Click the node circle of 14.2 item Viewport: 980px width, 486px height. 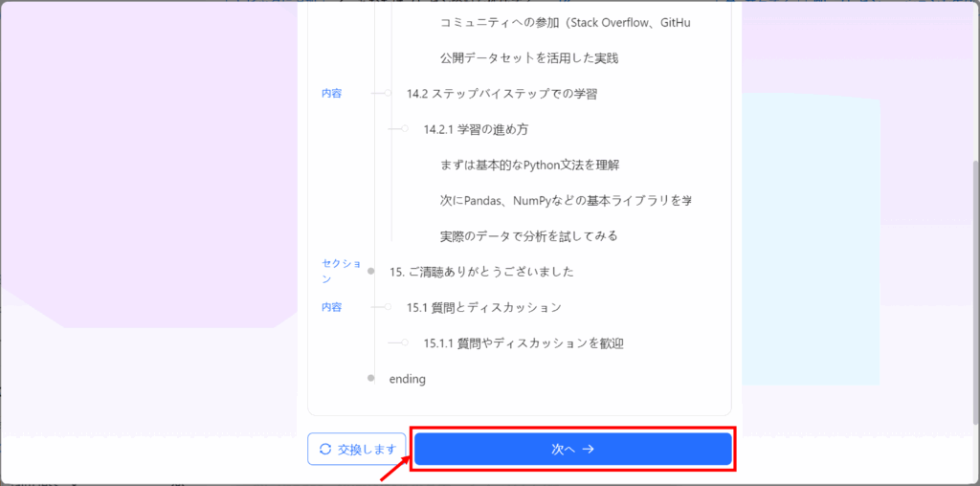[389, 93]
